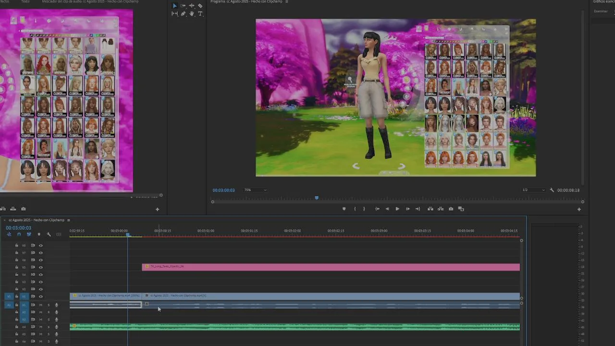Select the Pen tool

[183, 14]
